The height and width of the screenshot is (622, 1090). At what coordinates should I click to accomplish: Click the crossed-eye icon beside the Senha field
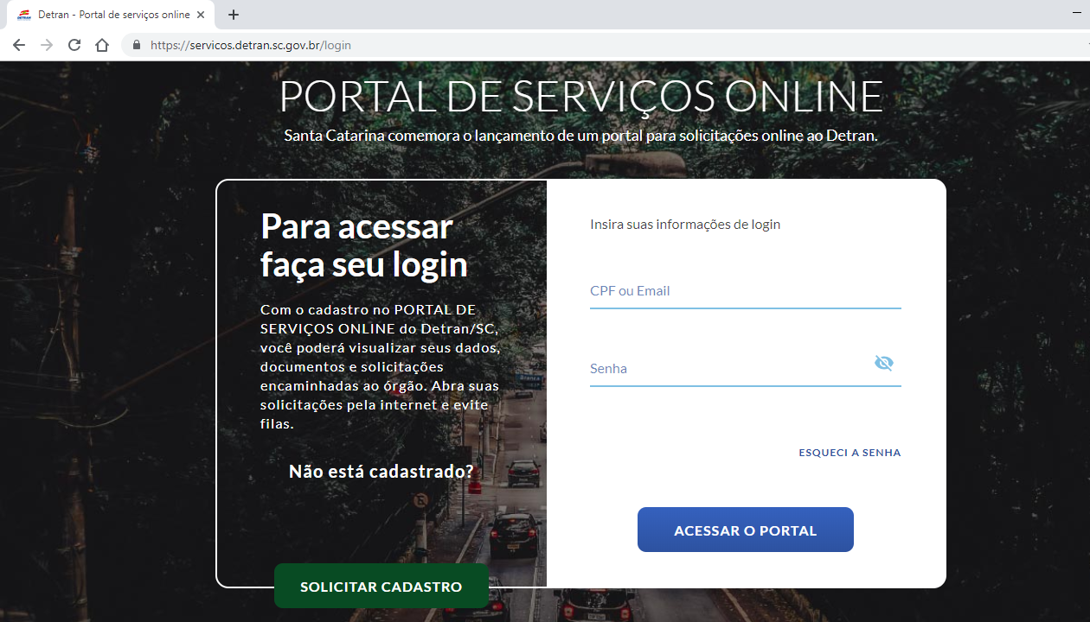coord(883,363)
